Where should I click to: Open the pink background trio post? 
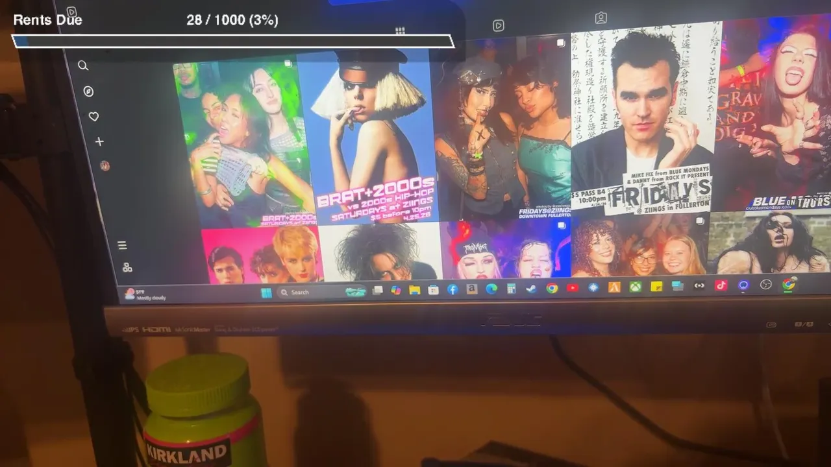pos(262,256)
